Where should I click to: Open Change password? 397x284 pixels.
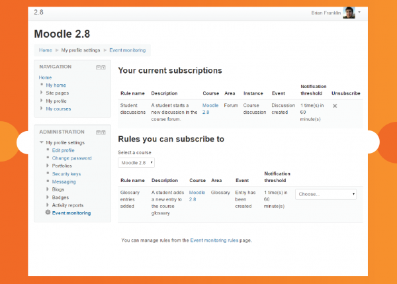(x=71, y=158)
